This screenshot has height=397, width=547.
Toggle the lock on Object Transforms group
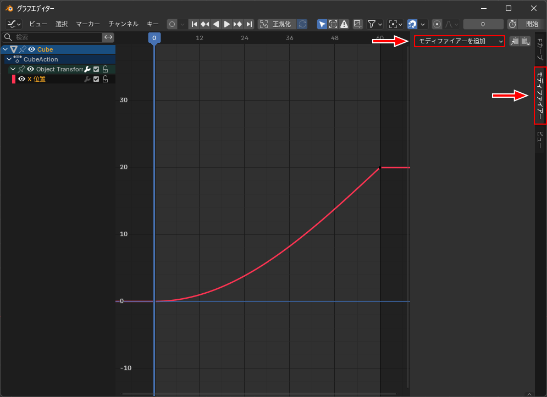tap(105, 69)
